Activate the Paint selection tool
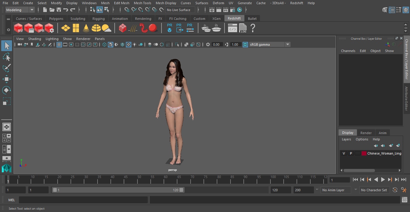Image resolution: width=410 pixels, height=212 pixels. [6, 68]
